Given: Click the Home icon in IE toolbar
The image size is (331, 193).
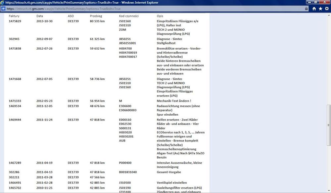Looking at the screenshot, I should tap(314, 9).
